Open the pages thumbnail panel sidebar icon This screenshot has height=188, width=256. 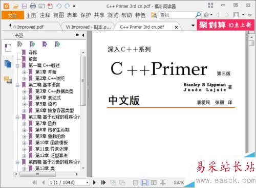click(x=8, y=64)
